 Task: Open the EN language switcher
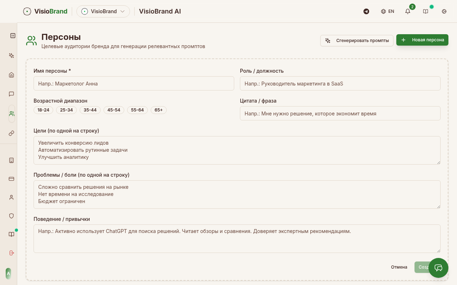click(387, 11)
